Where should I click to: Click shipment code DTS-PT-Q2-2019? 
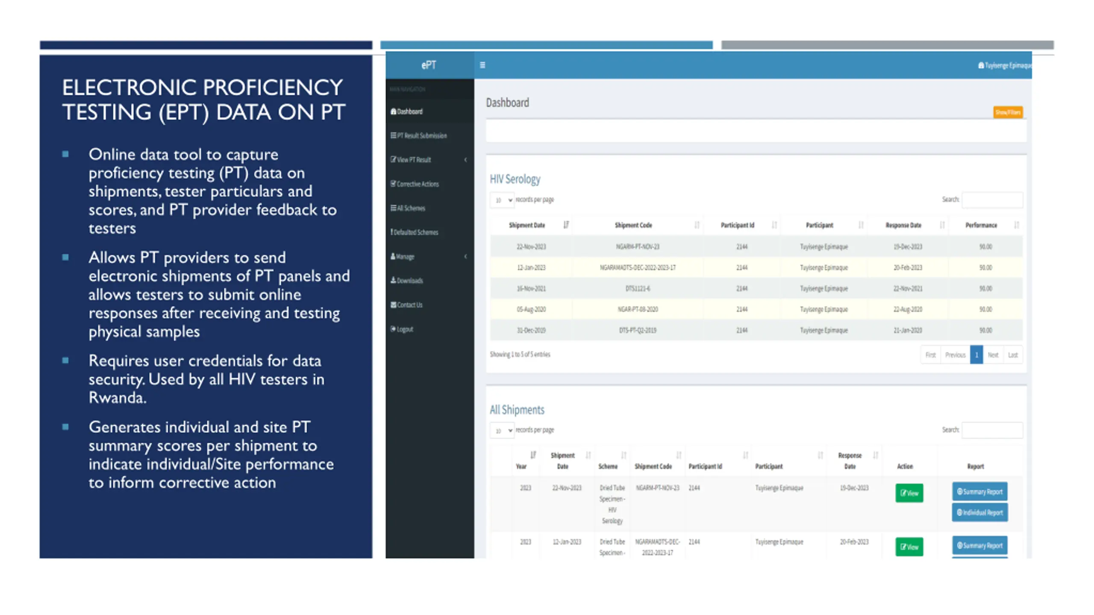pos(638,330)
